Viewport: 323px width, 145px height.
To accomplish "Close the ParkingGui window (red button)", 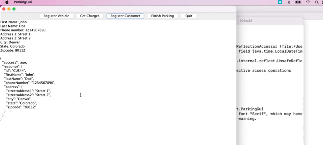I will [x=4, y=9].
